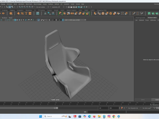Click the two orange boots icon on the shelf

point(72,14)
